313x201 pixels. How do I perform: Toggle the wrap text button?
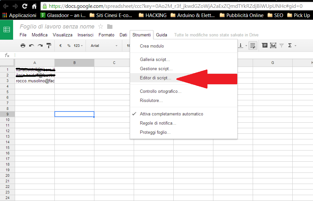pyautogui.click(x=252, y=46)
